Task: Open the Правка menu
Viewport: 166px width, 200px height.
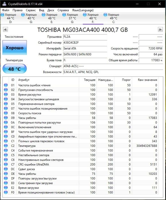Action: pyautogui.click(x=17, y=10)
